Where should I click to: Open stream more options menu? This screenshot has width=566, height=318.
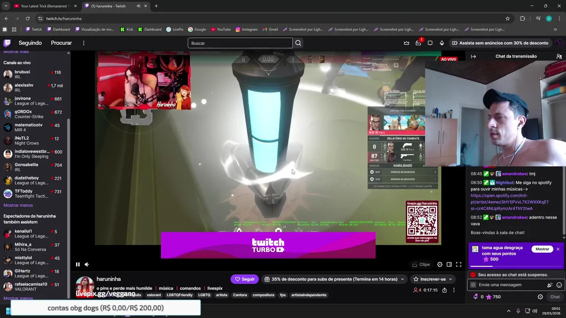(x=454, y=290)
